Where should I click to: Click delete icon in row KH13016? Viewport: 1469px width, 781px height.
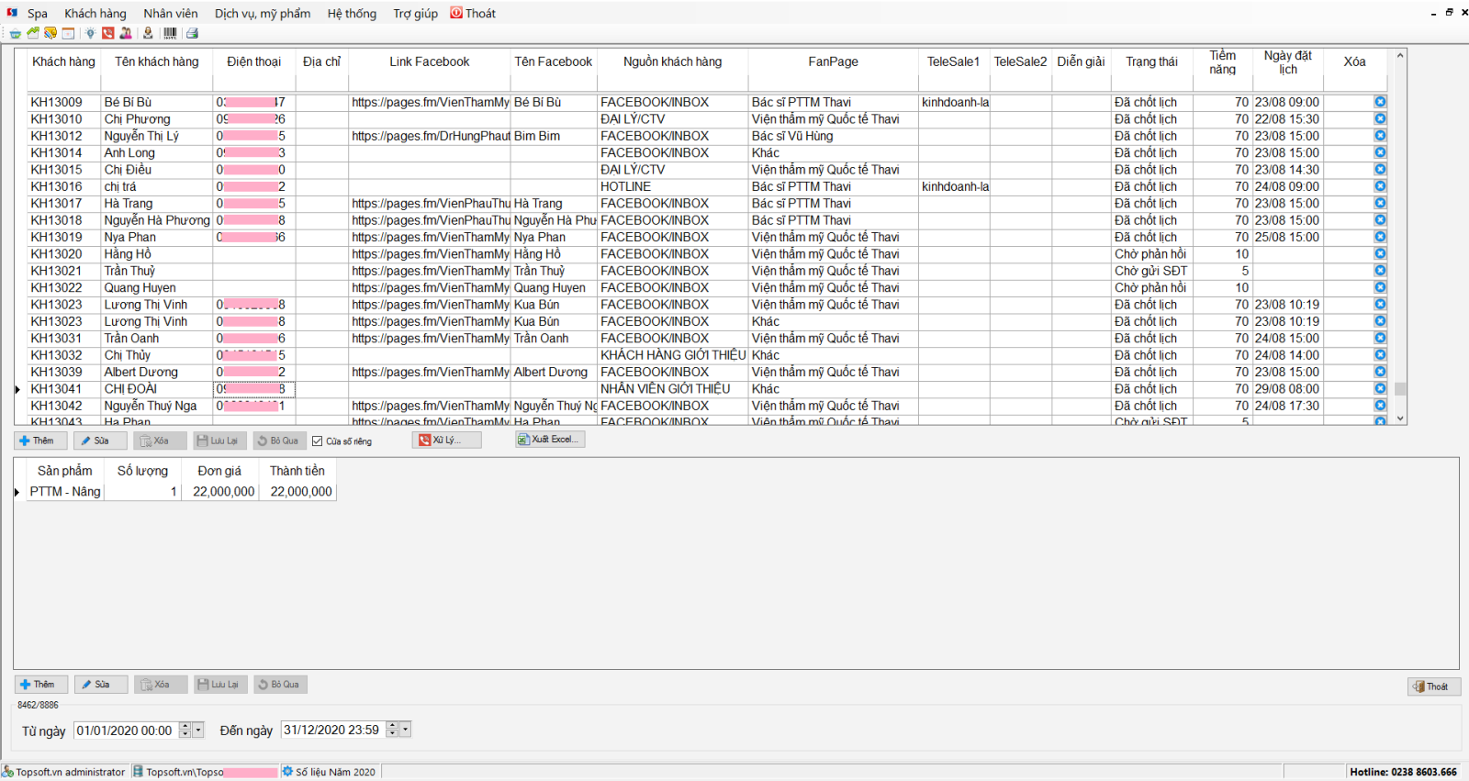click(x=1380, y=186)
